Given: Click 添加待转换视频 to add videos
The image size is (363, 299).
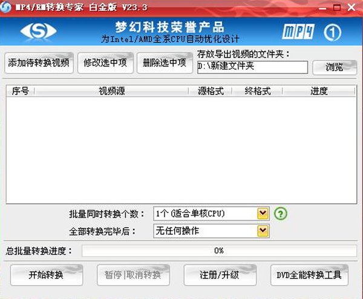Looking at the screenshot, I should click(39, 63).
